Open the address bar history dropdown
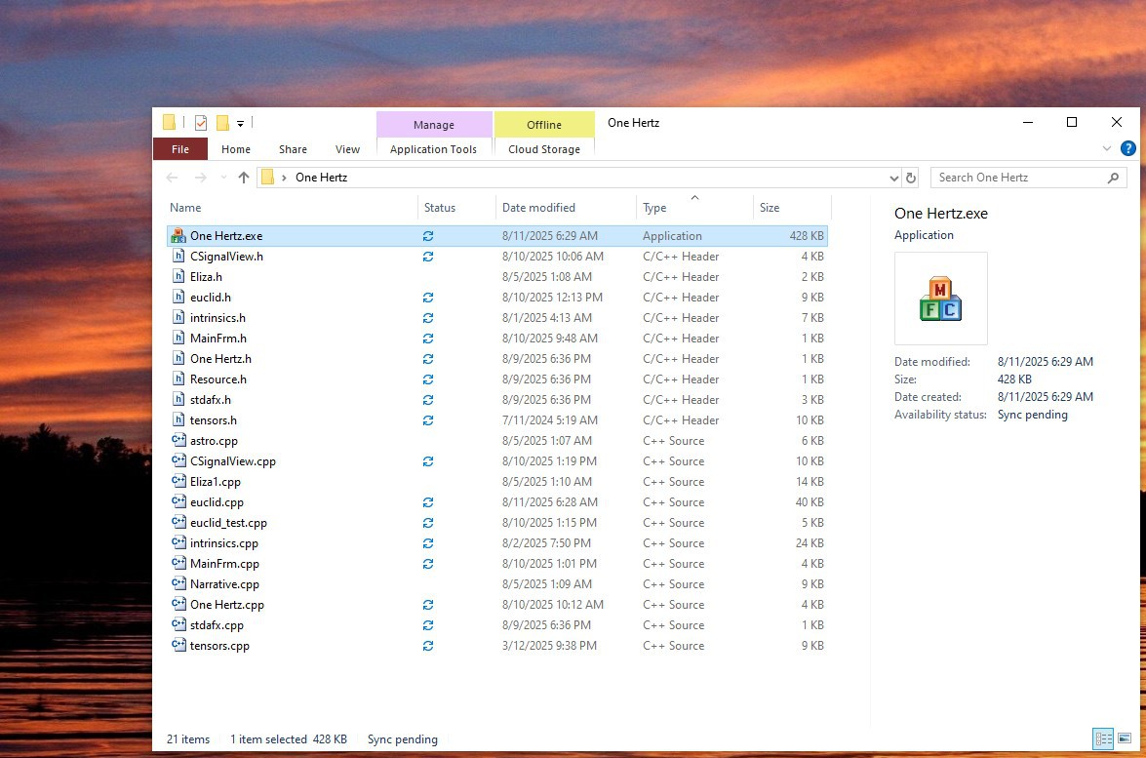The height and width of the screenshot is (758, 1146). click(x=894, y=179)
